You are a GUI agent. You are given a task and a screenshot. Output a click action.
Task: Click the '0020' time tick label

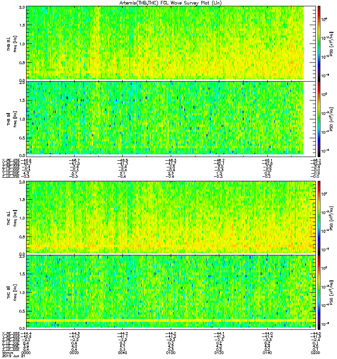point(74,353)
